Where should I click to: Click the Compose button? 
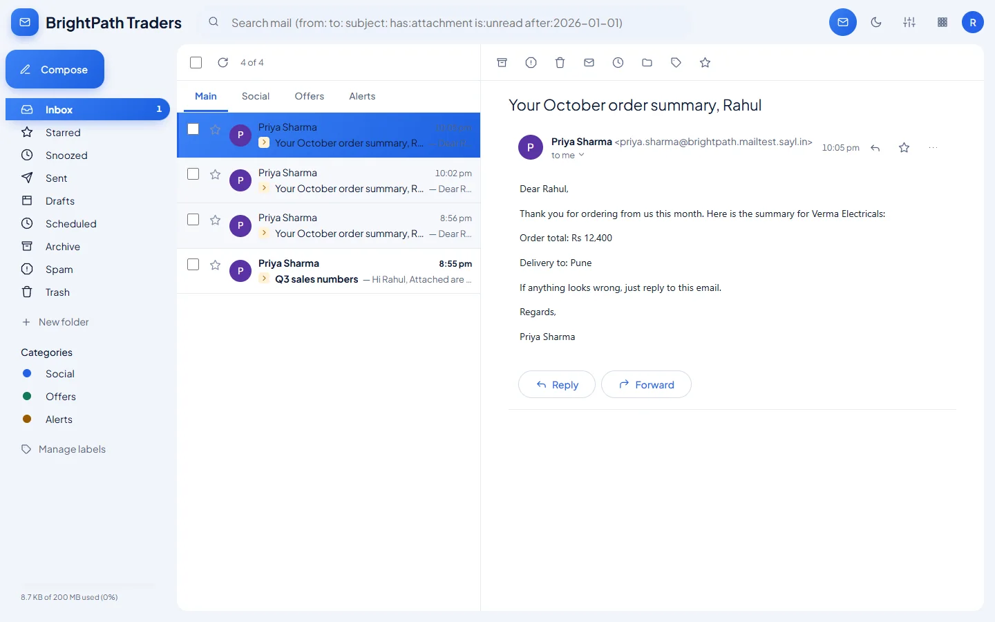(55, 69)
